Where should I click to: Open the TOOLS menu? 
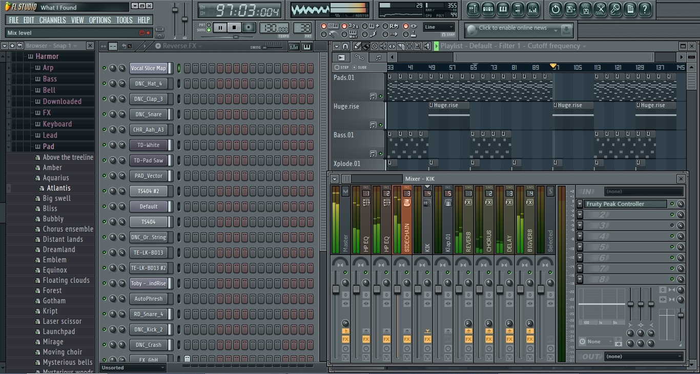[x=124, y=20]
